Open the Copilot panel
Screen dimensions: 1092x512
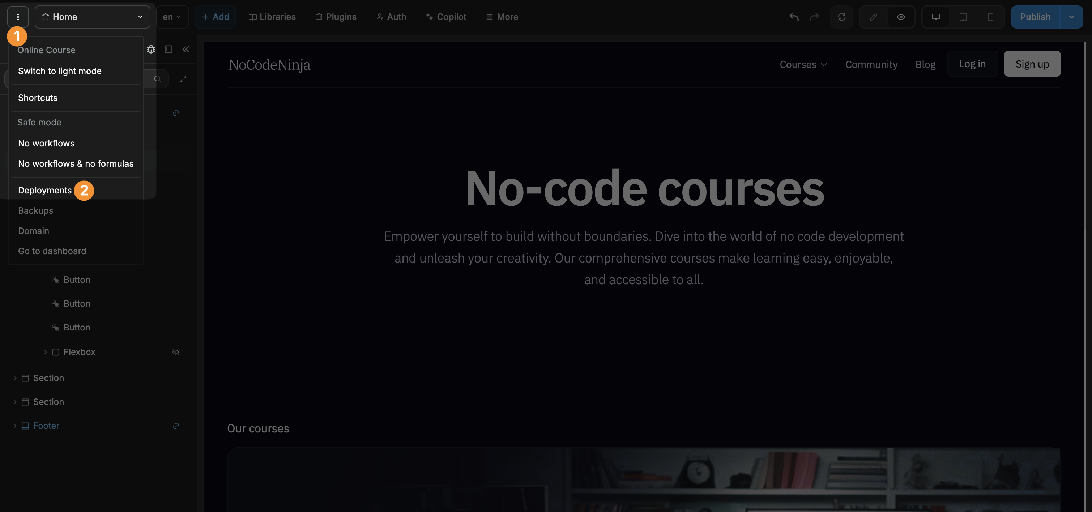pyautogui.click(x=446, y=17)
